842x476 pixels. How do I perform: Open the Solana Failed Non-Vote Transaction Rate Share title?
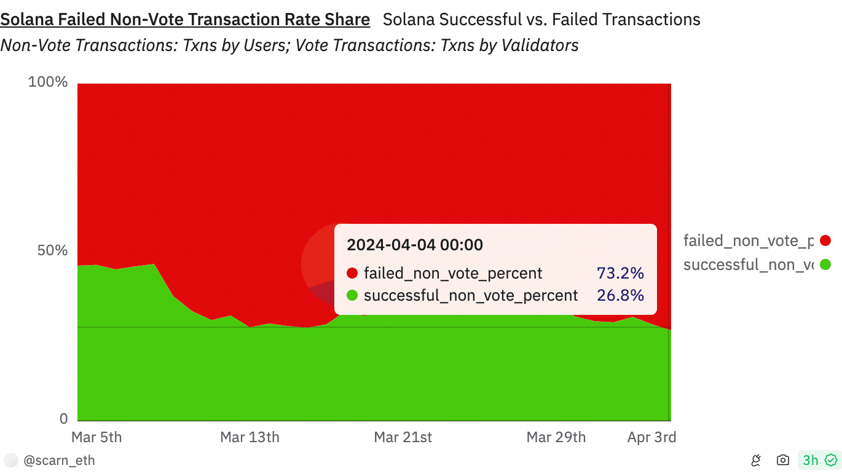[x=185, y=20]
